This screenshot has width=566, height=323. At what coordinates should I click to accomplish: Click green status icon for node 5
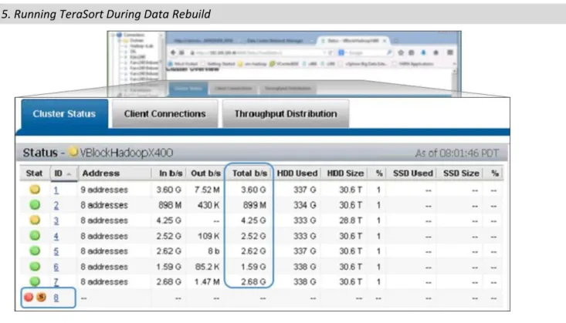click(x=35, y=251)
